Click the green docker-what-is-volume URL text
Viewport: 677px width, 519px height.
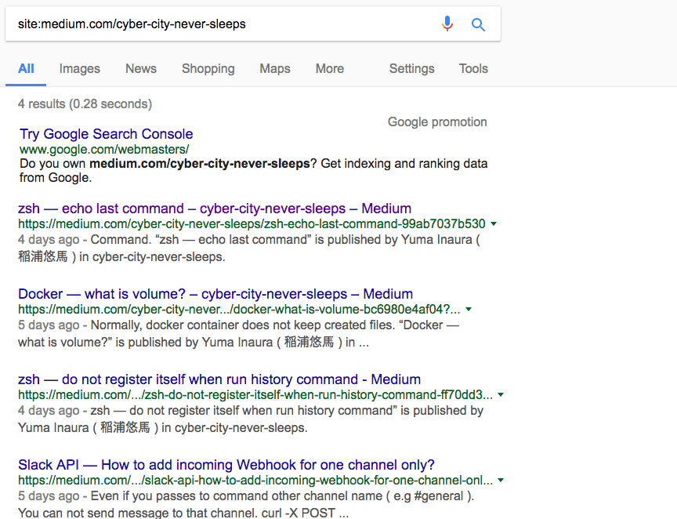pos(239,310)
